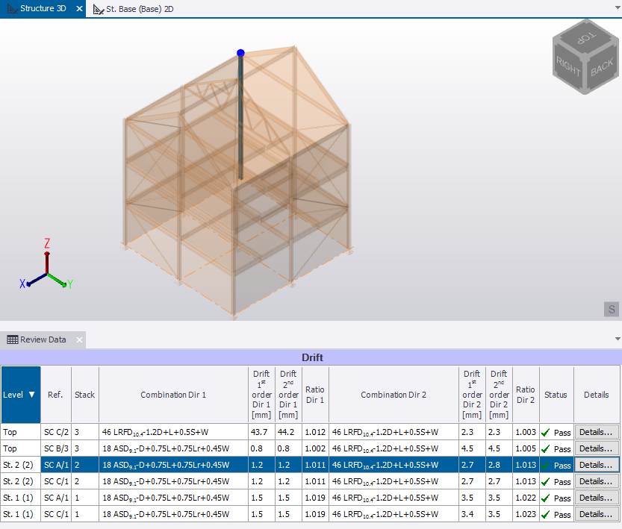The height and width of the screenshot is (529, 622).
Task: Close the Structure 3D tab
Action: tap(78, 9)
